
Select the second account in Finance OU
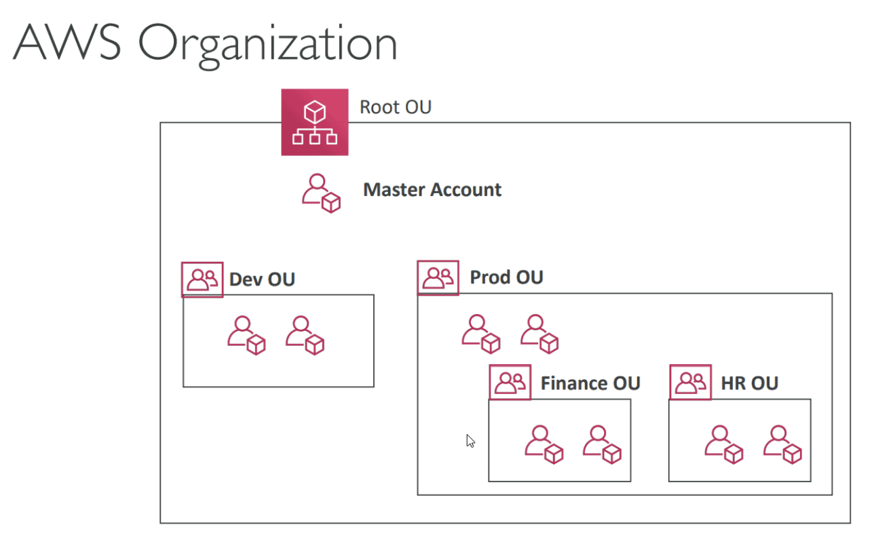pyautogui.click(x=603, y=444)
